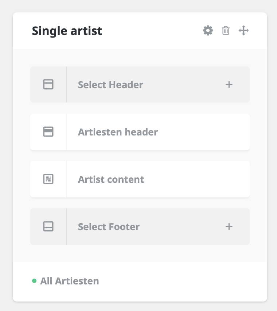Click the header layout icon beside Select Header

click(x=48, y=84)
